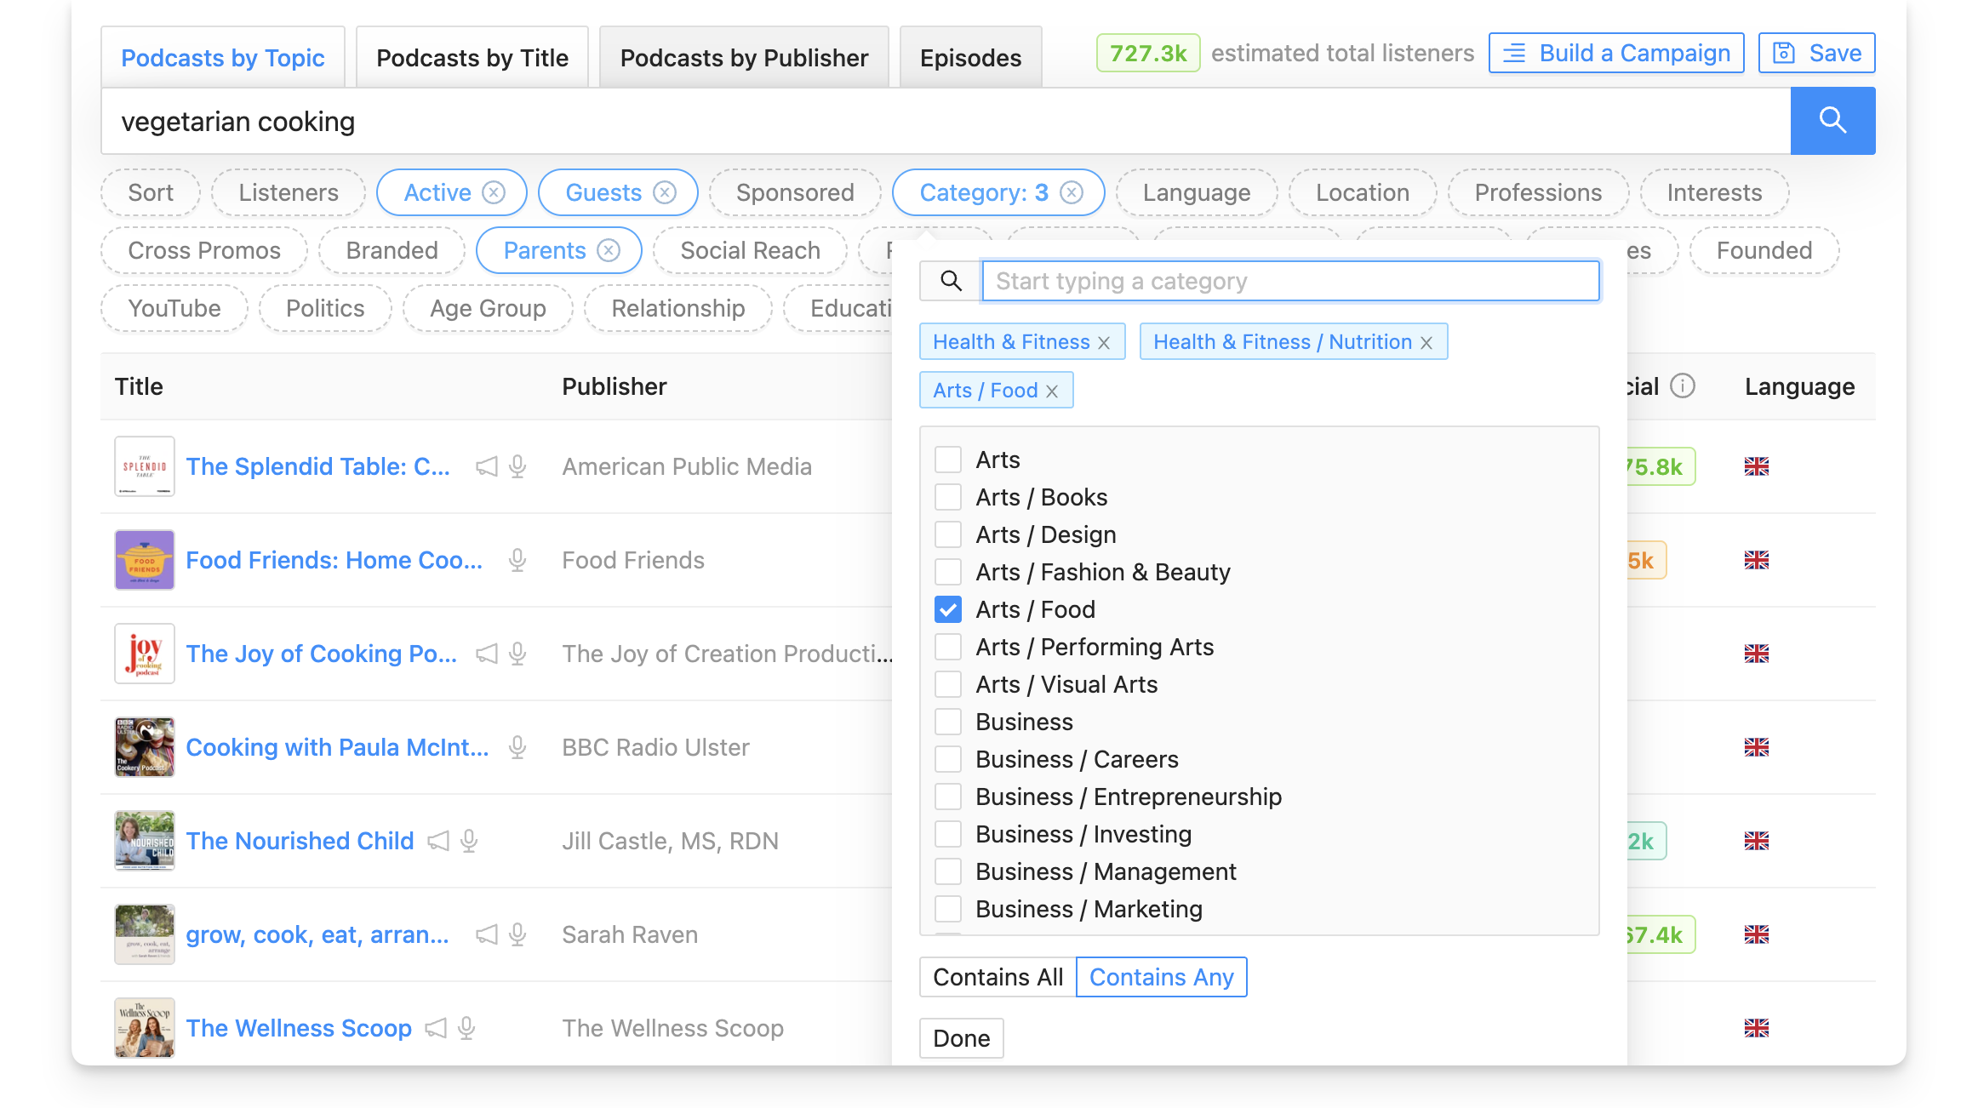The height and width of the screenshot is (1108, 1978).
Task: Click the megaphone icon beside The Splendid Table
Action: [486, 466]
